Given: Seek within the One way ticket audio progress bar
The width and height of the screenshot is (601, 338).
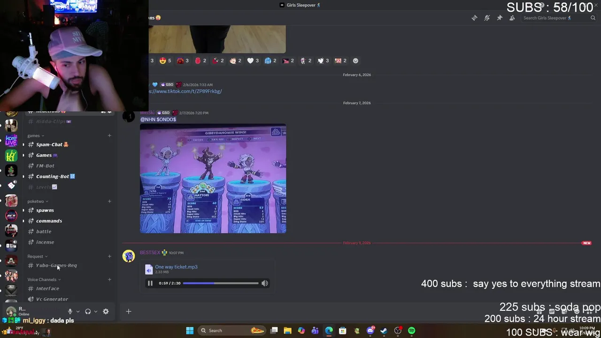Looking at the screenshot, I should point(221,283).
